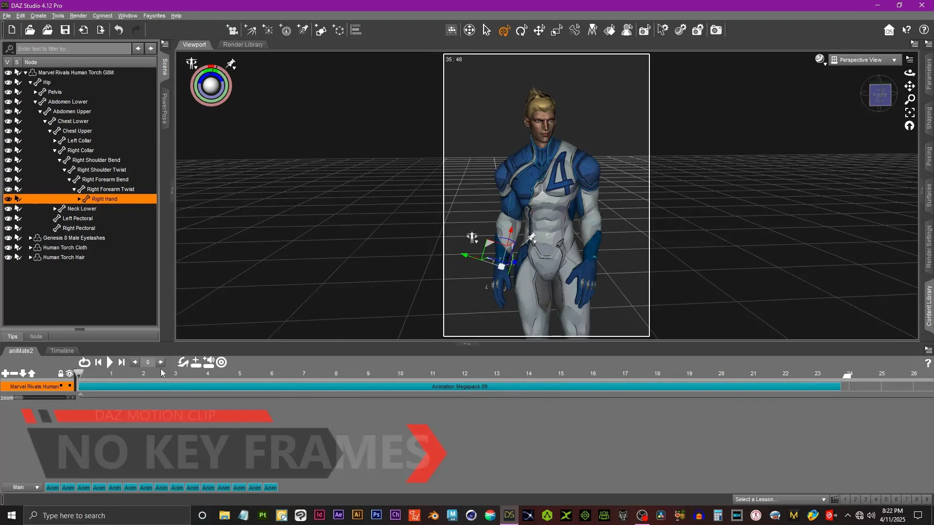Click the scene filter text field
The image size is (934, 525).
click(73, 49)
